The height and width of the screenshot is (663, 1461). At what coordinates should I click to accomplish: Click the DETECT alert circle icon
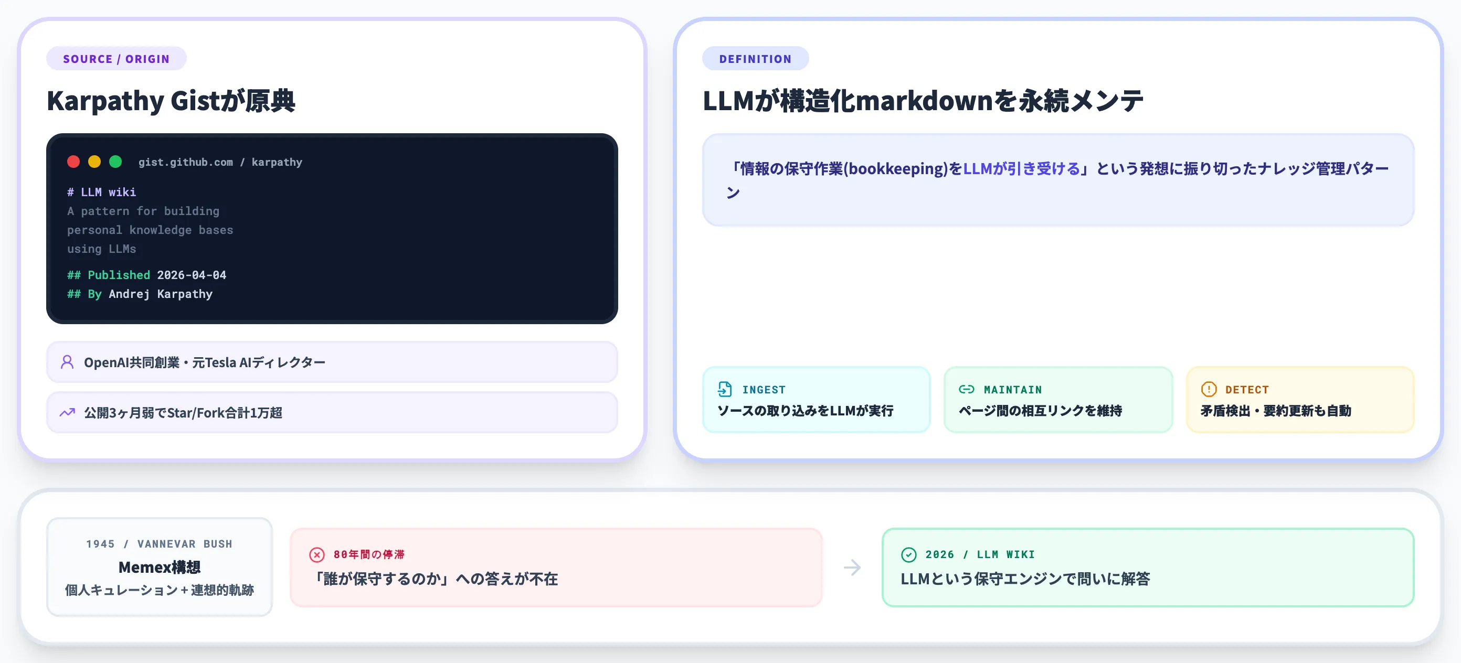[1209, 389]
